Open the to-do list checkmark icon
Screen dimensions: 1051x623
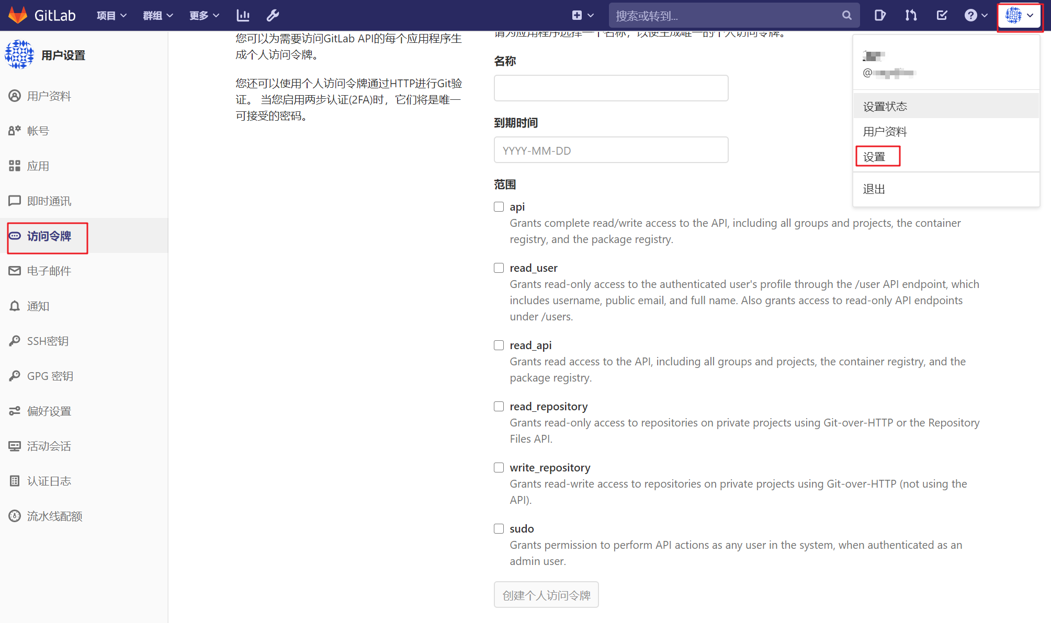(941, 15)
